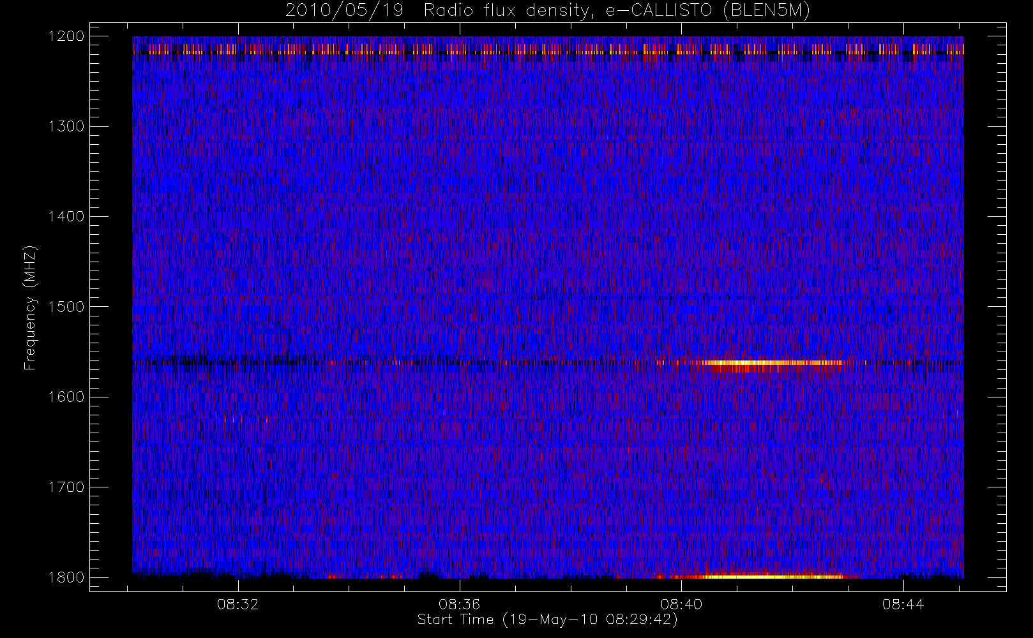
Task: Click the 08:36 time axis label
Action: point(460,604)
